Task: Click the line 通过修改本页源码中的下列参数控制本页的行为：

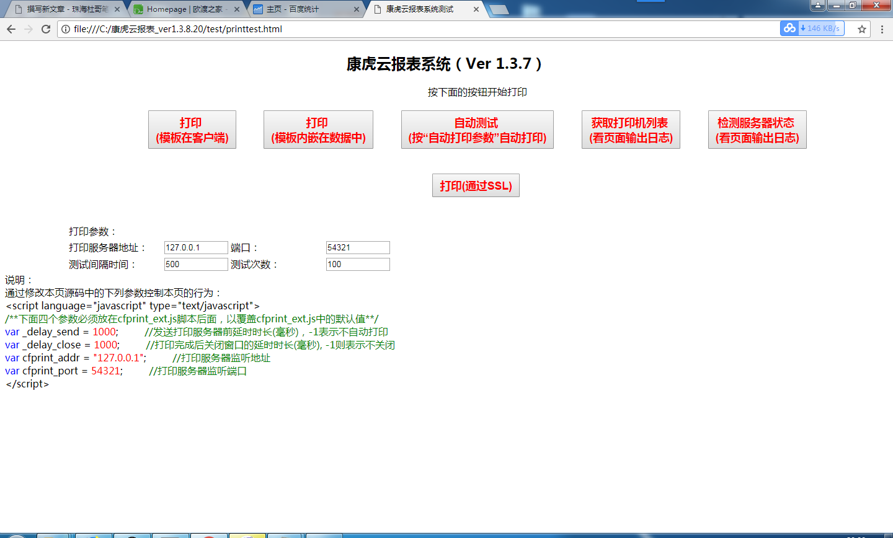Action: point(113,293)
